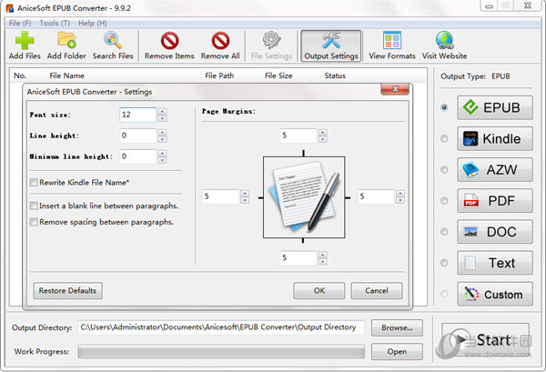Select the EPUB radio button
546x372 pixels.
[x=444, y=107]
